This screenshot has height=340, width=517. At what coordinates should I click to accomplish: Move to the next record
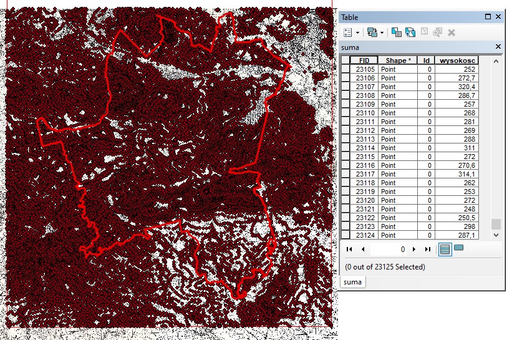pyautogui.click(x=414, y=249)
